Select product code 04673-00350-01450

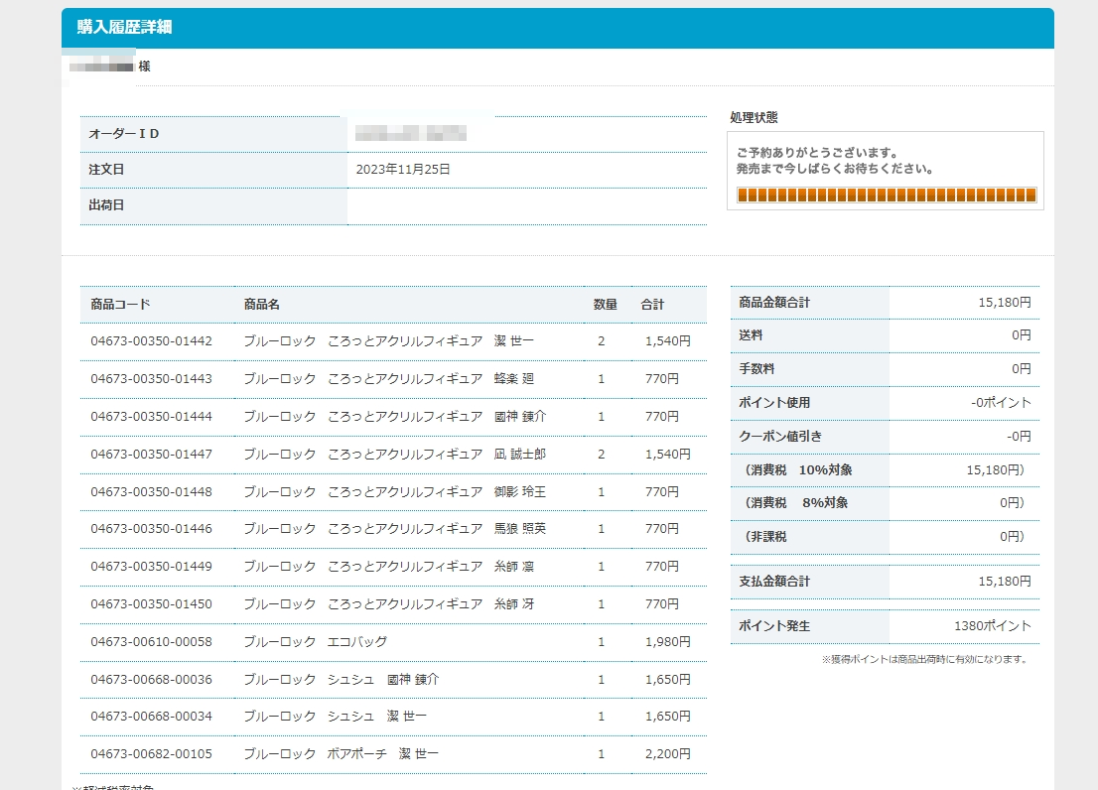pos(151,603)
